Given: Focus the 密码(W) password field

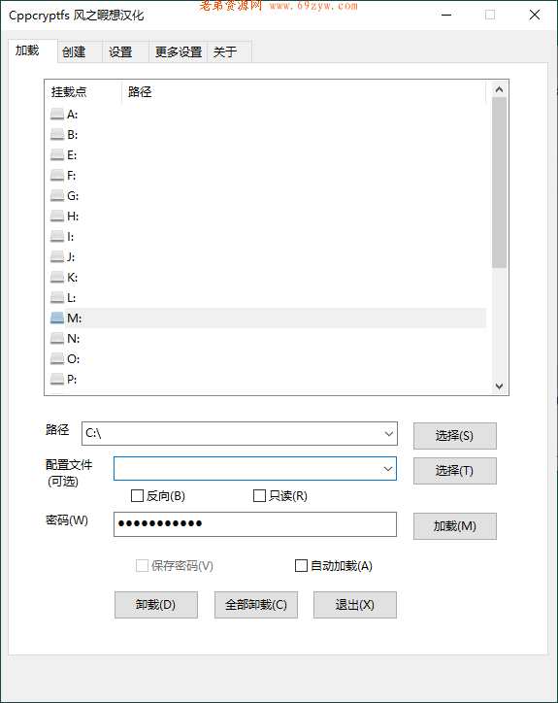Looking at the screenshot, I should (x=255, y=524).
